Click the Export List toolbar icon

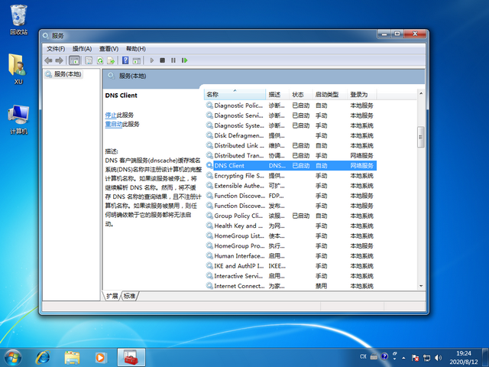tap(111, 60)
